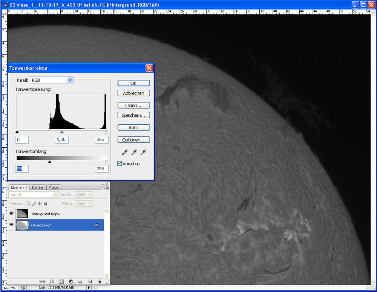Click the input shadow value field showing 0
Image resolution: width=377 pixels, height=292 pixels.
click(x=22, y=140)
